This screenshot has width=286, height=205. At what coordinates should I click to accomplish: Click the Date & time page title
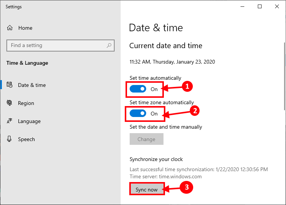[x=156, y=28]
